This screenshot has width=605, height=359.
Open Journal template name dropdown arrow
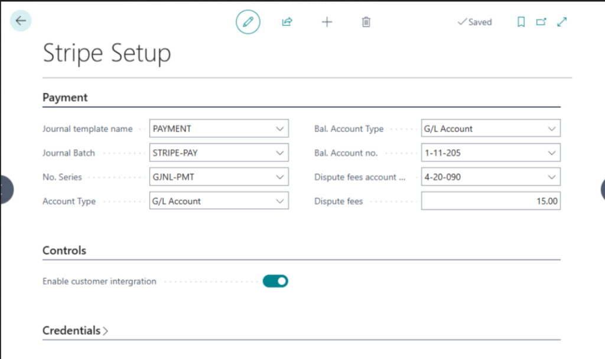click(x=279, y=129)
